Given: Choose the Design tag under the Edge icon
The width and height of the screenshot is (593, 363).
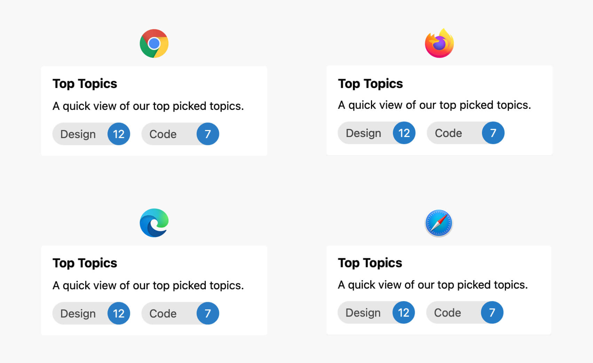Looking at the screenshot, I should pyautogui.click(x=78, y=313).
